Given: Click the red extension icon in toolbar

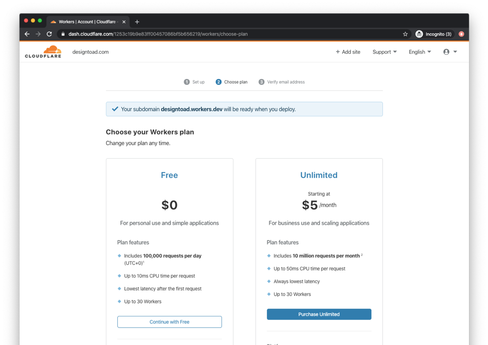Looking at the screenshot, I should point(461,34).
